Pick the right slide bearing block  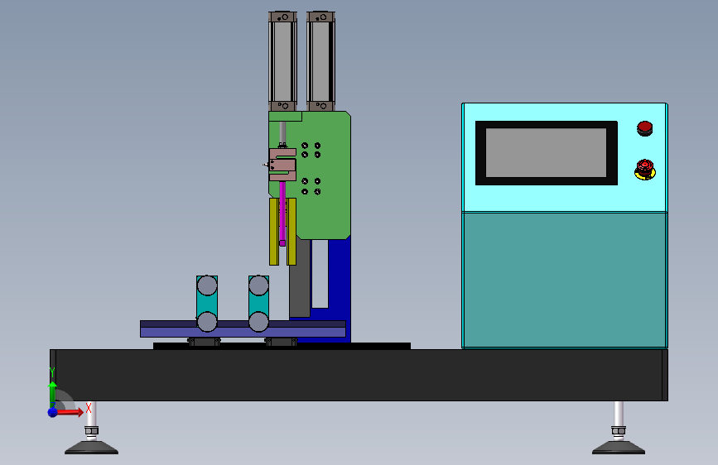tap(281, 342)
